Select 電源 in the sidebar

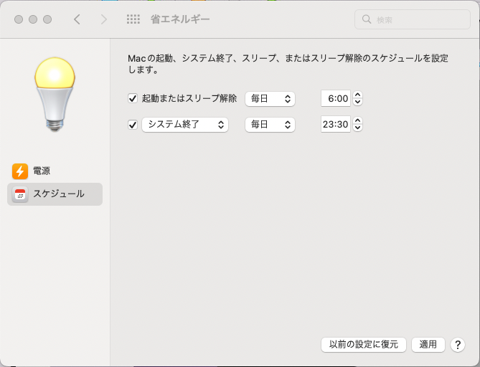[55, 171]
